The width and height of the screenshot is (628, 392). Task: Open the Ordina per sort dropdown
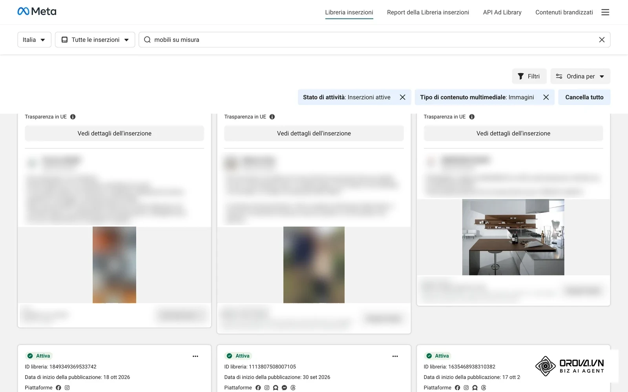[x=580, y=76]
